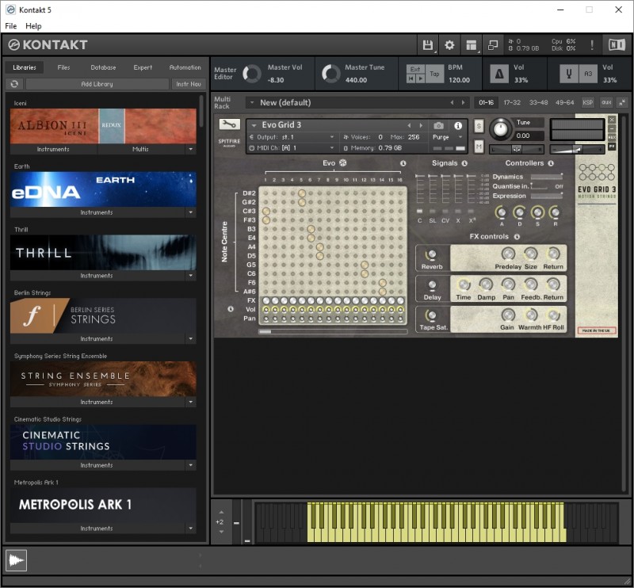The height and width of the screenshot is (588, 634).
Task: Switch to the Files tab
Action: click(x=63, y=67)
